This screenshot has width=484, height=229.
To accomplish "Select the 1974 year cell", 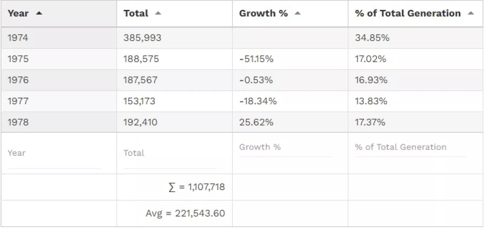I will pyautogui.click(x=18, y=38).
